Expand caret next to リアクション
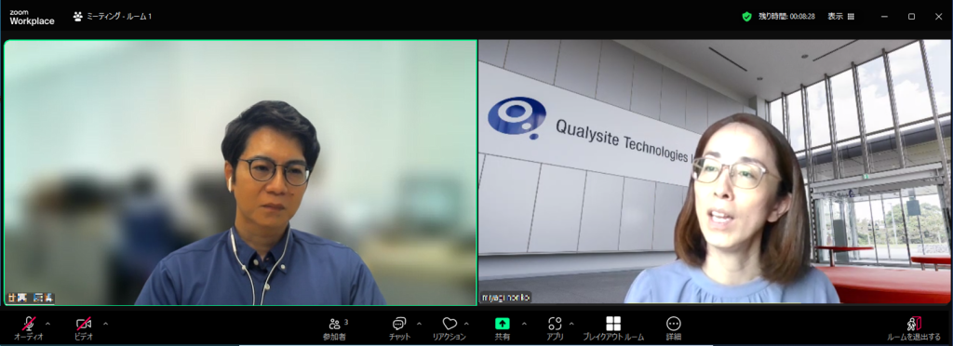The height and width of the screenshot is (346, 953). pyautogui.click(x=467, y=324)
